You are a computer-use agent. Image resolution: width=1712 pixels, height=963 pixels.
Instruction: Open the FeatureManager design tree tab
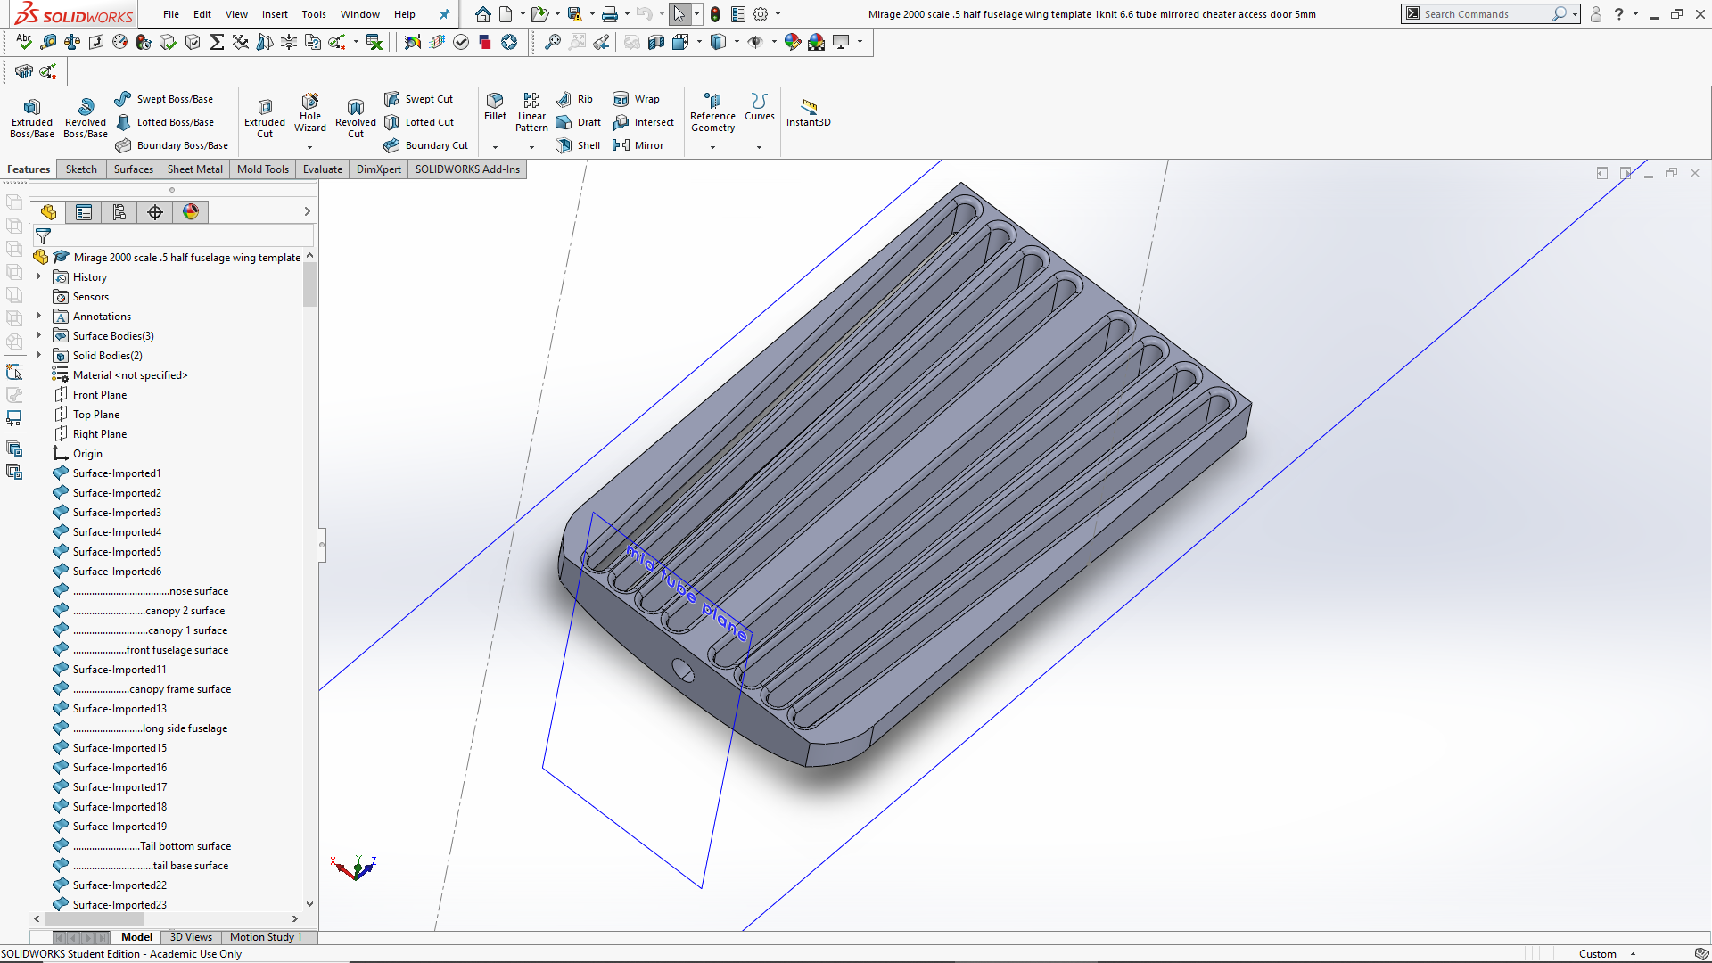pyautogui.click(x=48, y=212)
